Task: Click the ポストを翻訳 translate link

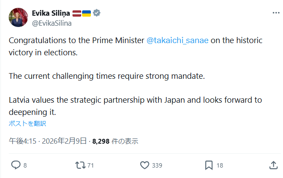Action: pyautogui.click(x=28, y=123)
